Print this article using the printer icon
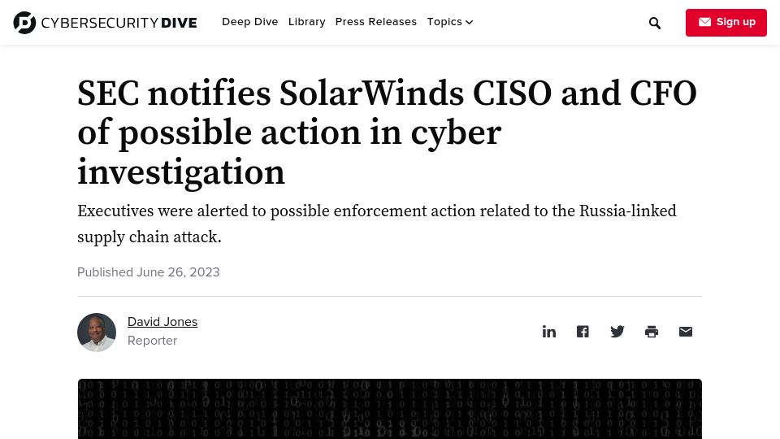780x439 pixels. [651, 332]
